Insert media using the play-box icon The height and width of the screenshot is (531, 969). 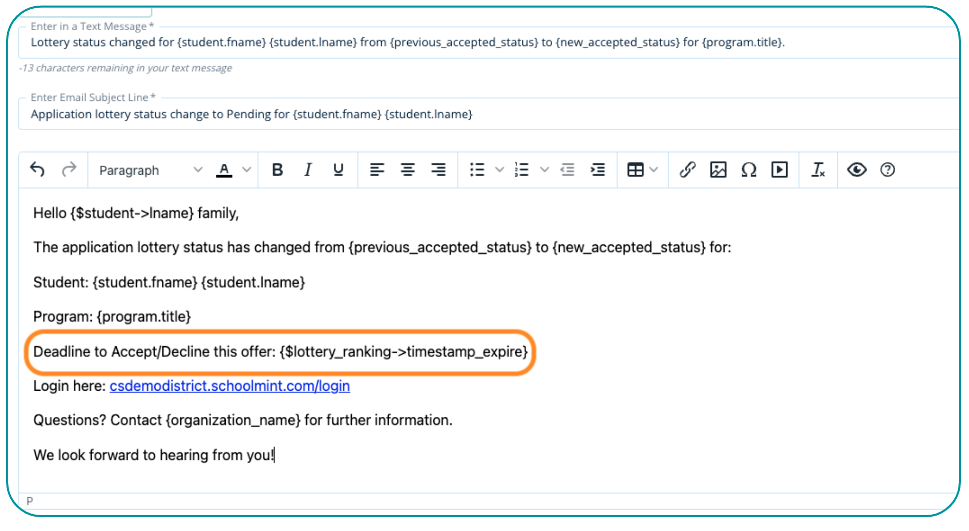[x=780, y=169]
